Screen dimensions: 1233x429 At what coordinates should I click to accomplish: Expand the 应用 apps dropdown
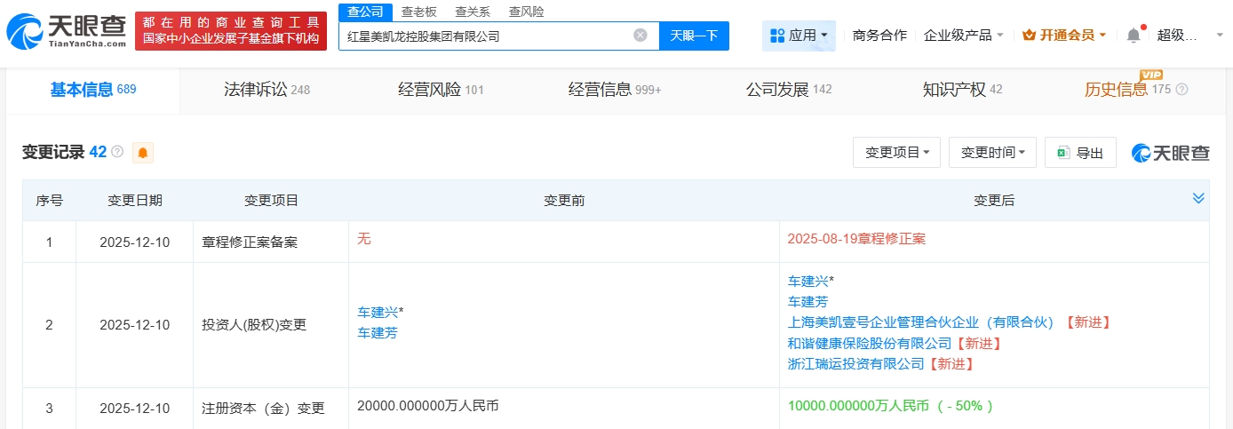[x=798, y=36]
